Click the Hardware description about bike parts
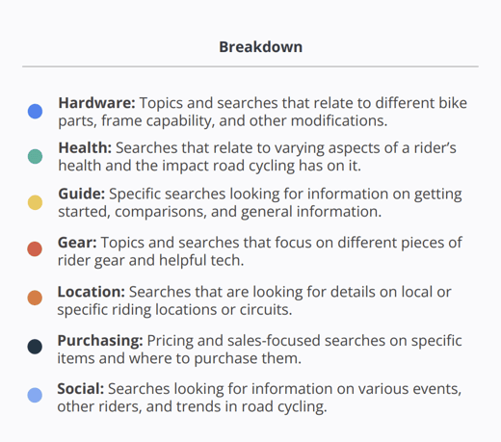This screenshot has width=501, height=442. pyautogui.click(x=263, y=112)
